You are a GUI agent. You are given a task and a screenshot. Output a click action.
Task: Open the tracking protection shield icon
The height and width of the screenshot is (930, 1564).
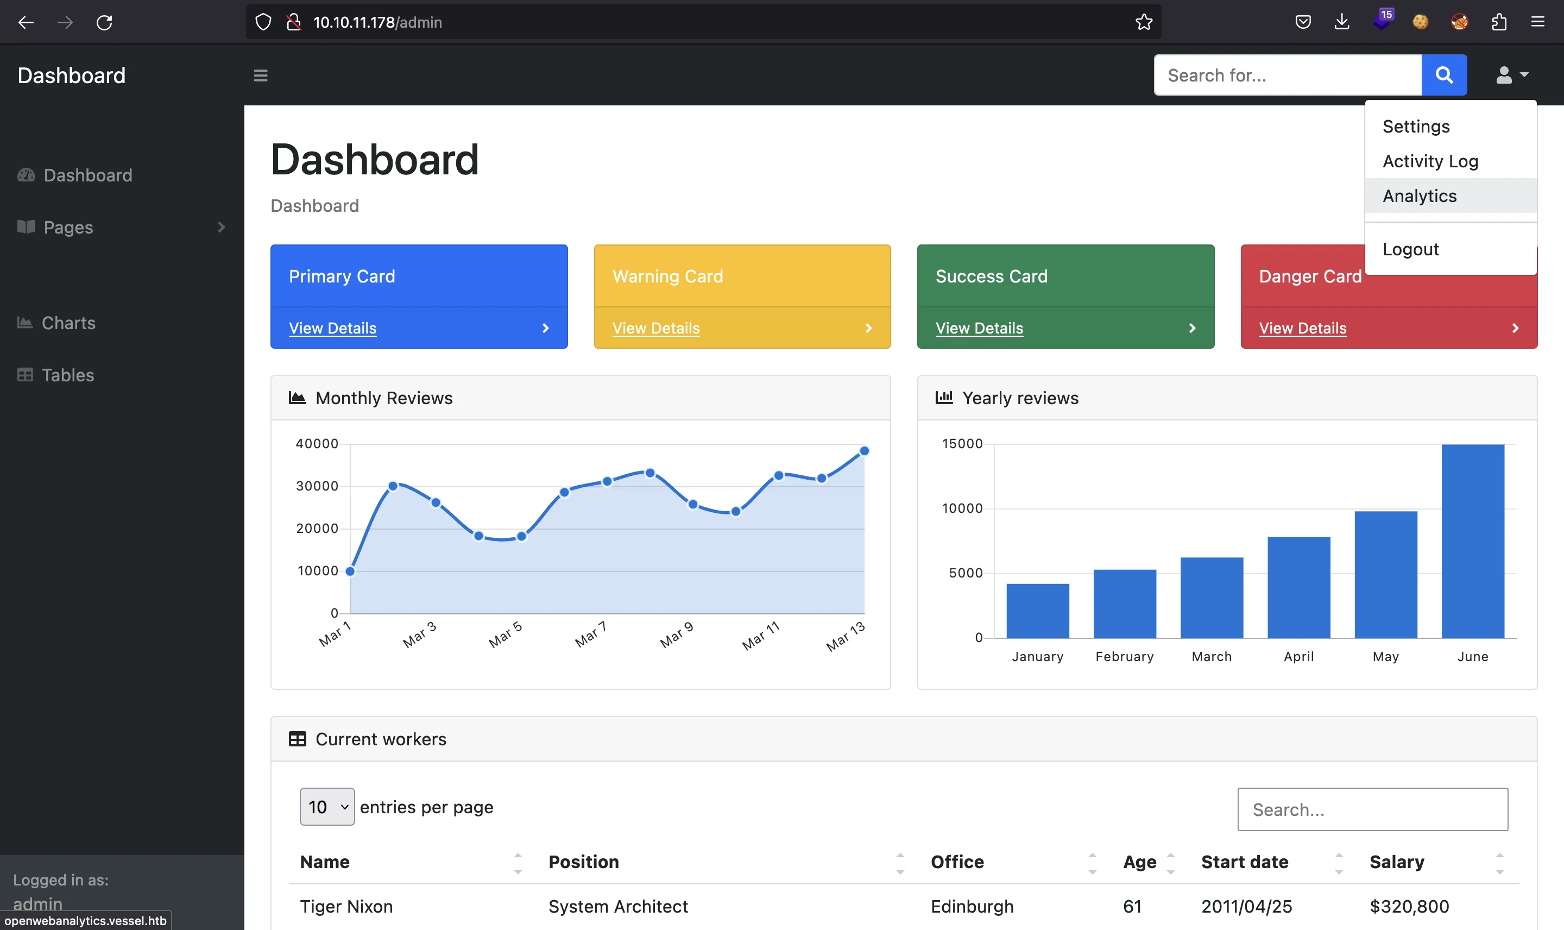pos(263,23)
